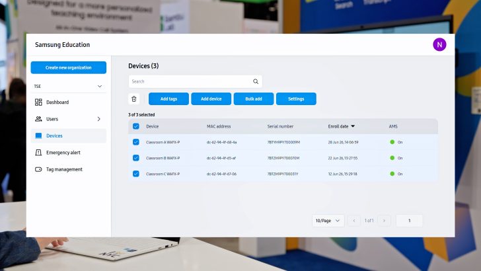Open the 10/Page rows-per-page dropdown
The height and width of the screenshot is (271, 481).
click(328, 221)
